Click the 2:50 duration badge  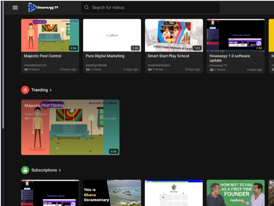point(259,48)
